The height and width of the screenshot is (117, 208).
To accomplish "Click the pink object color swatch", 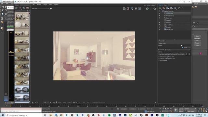I will [x=201, y=53].
